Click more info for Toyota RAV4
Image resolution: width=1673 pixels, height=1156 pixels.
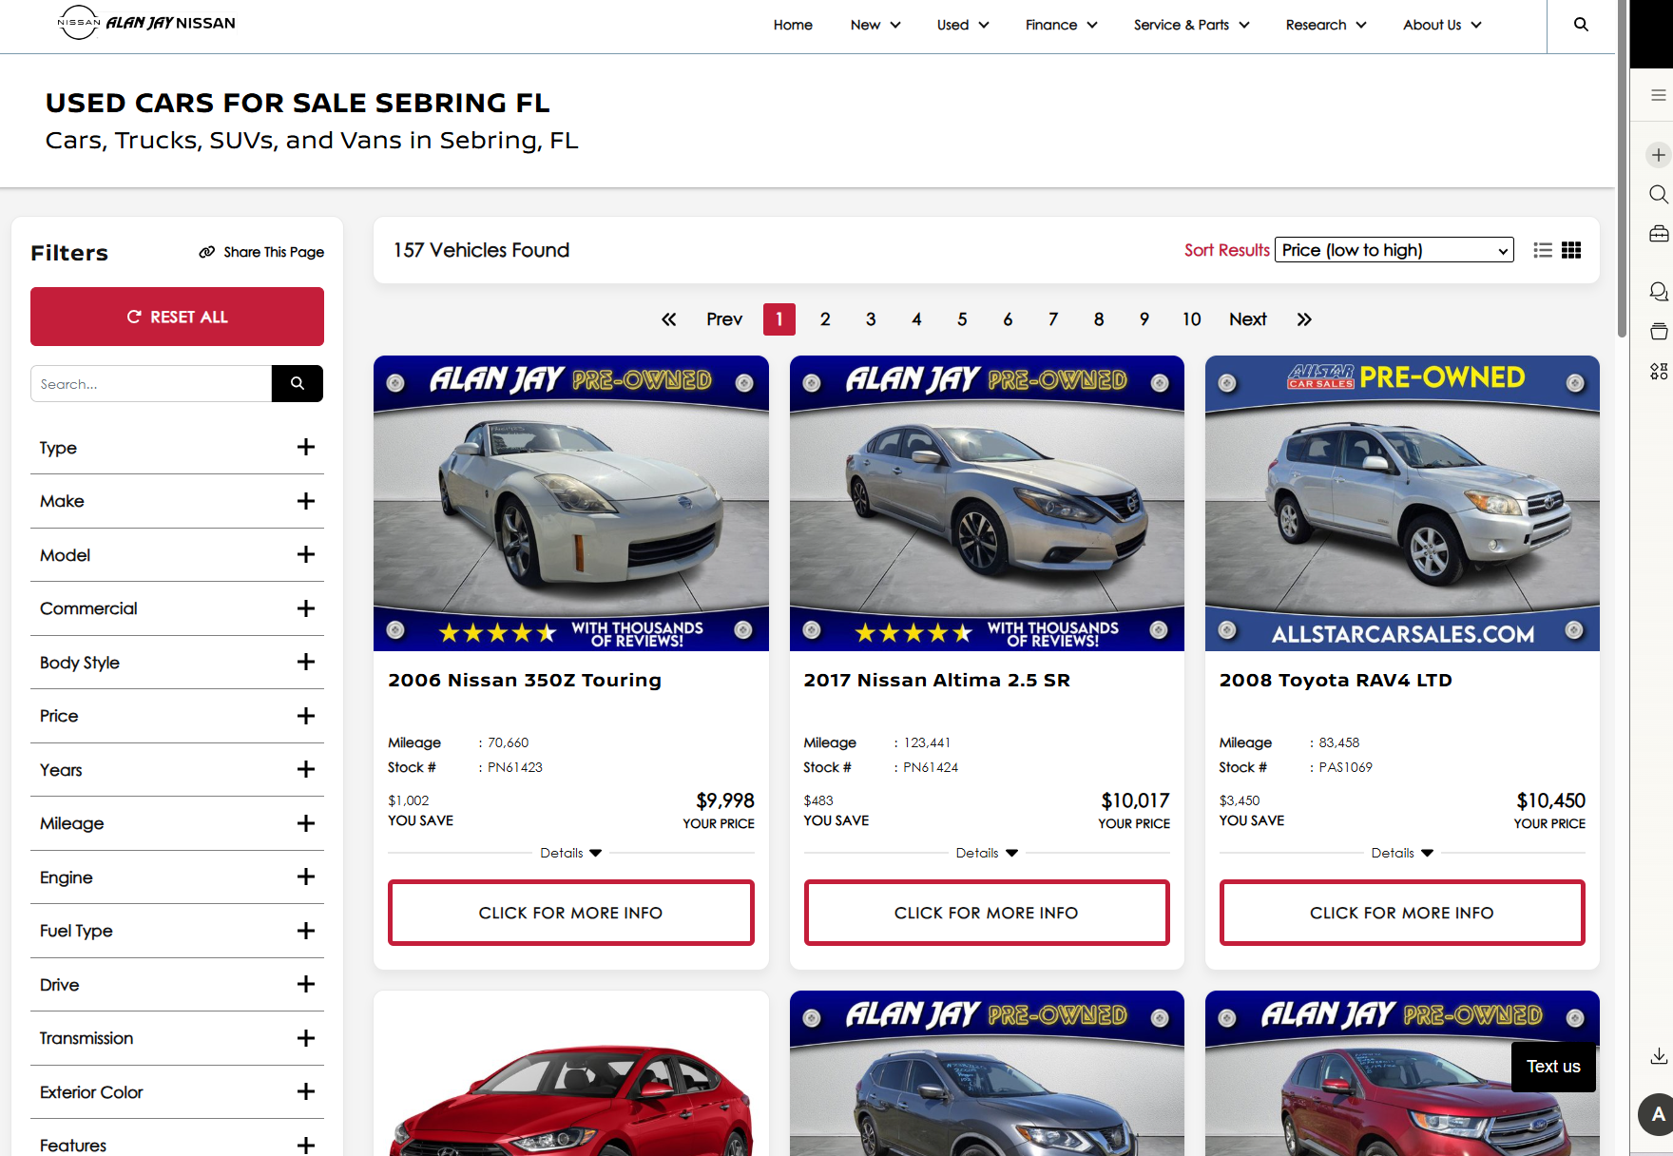click(1402, 913)
